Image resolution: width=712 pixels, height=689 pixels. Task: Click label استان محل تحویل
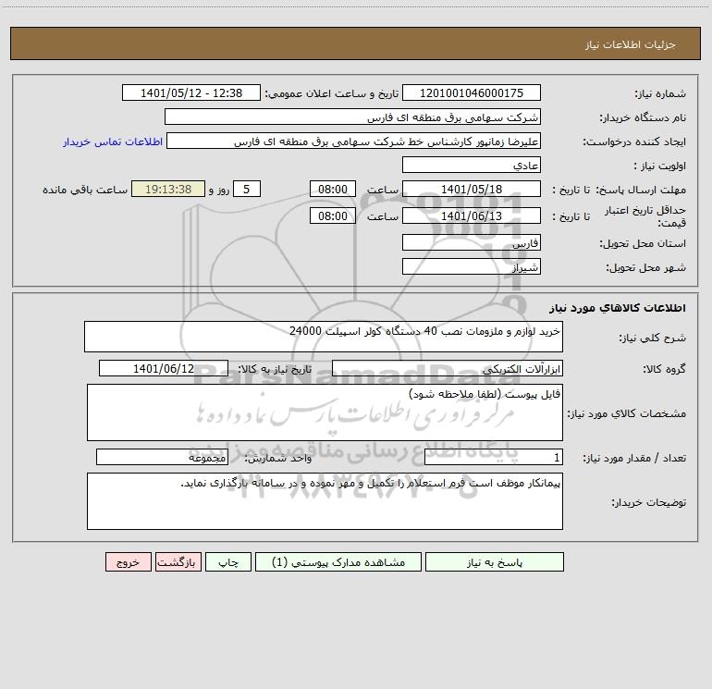point(643,243)
